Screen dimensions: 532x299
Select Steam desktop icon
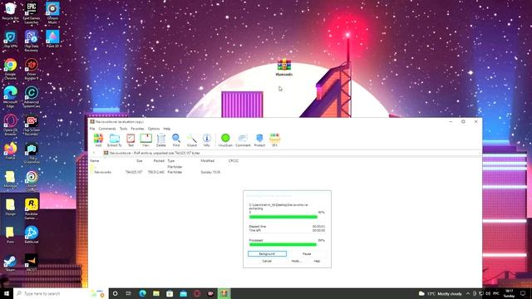11,263
